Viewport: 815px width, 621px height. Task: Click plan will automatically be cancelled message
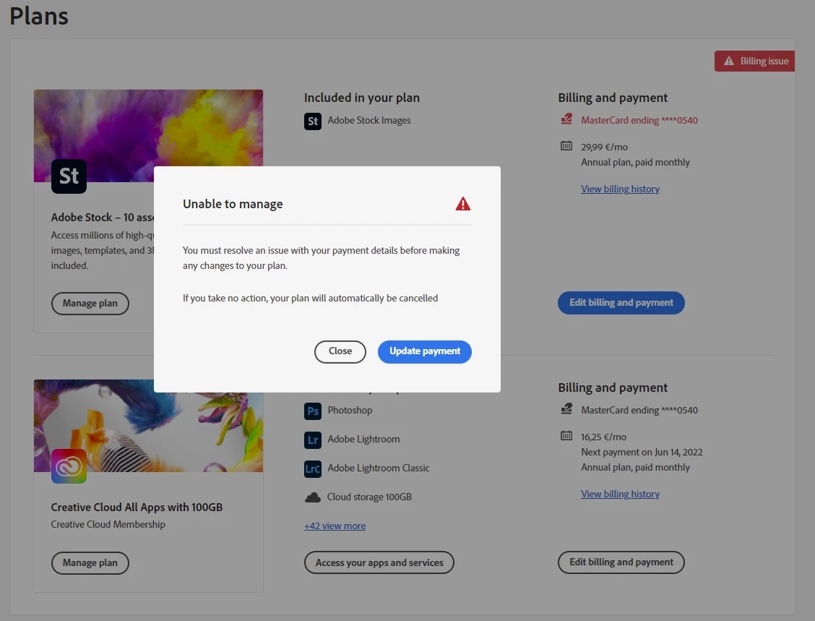tap(310, 298)
